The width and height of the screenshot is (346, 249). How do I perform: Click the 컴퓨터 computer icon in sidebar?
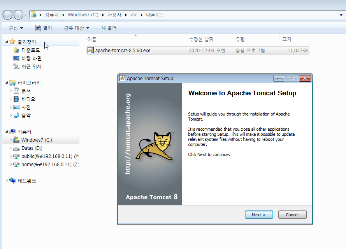[12, 132]
